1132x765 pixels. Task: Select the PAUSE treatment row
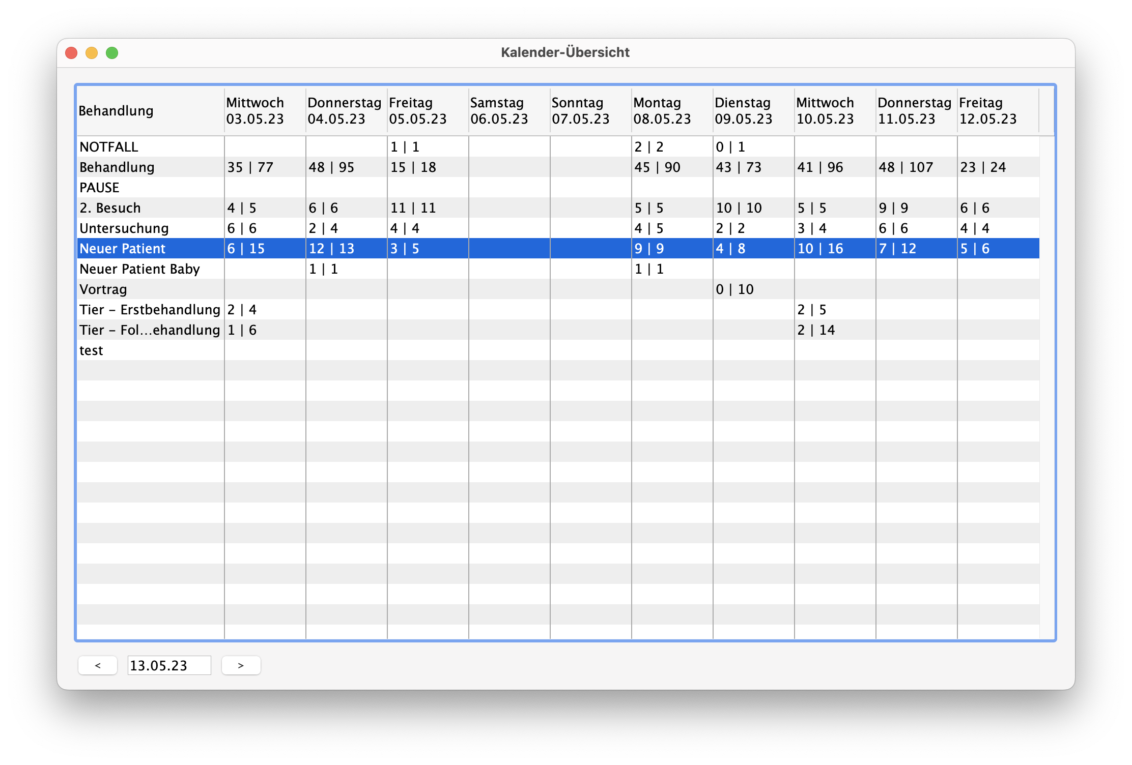pyautogui.click(x=100, y=188)
